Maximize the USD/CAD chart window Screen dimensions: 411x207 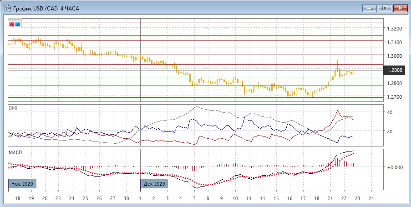click(x=385, y=8)
